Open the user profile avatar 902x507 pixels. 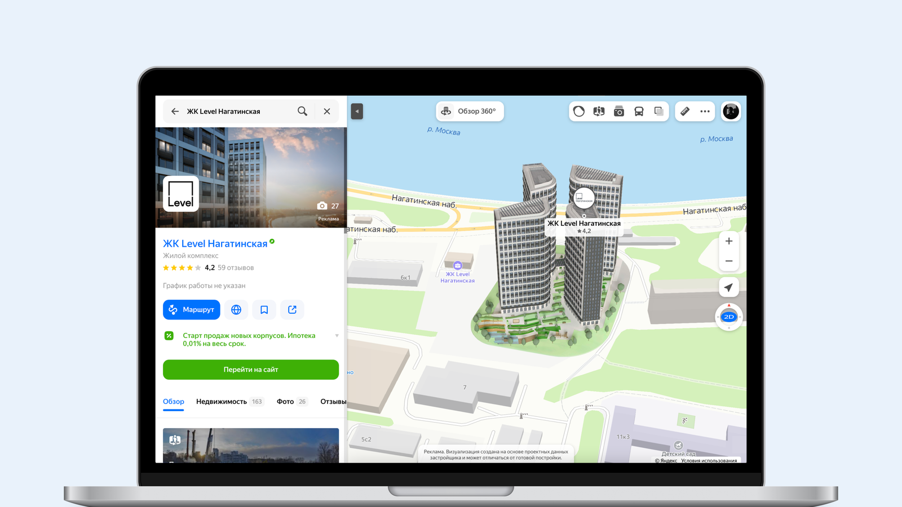[x=731, y=112]
